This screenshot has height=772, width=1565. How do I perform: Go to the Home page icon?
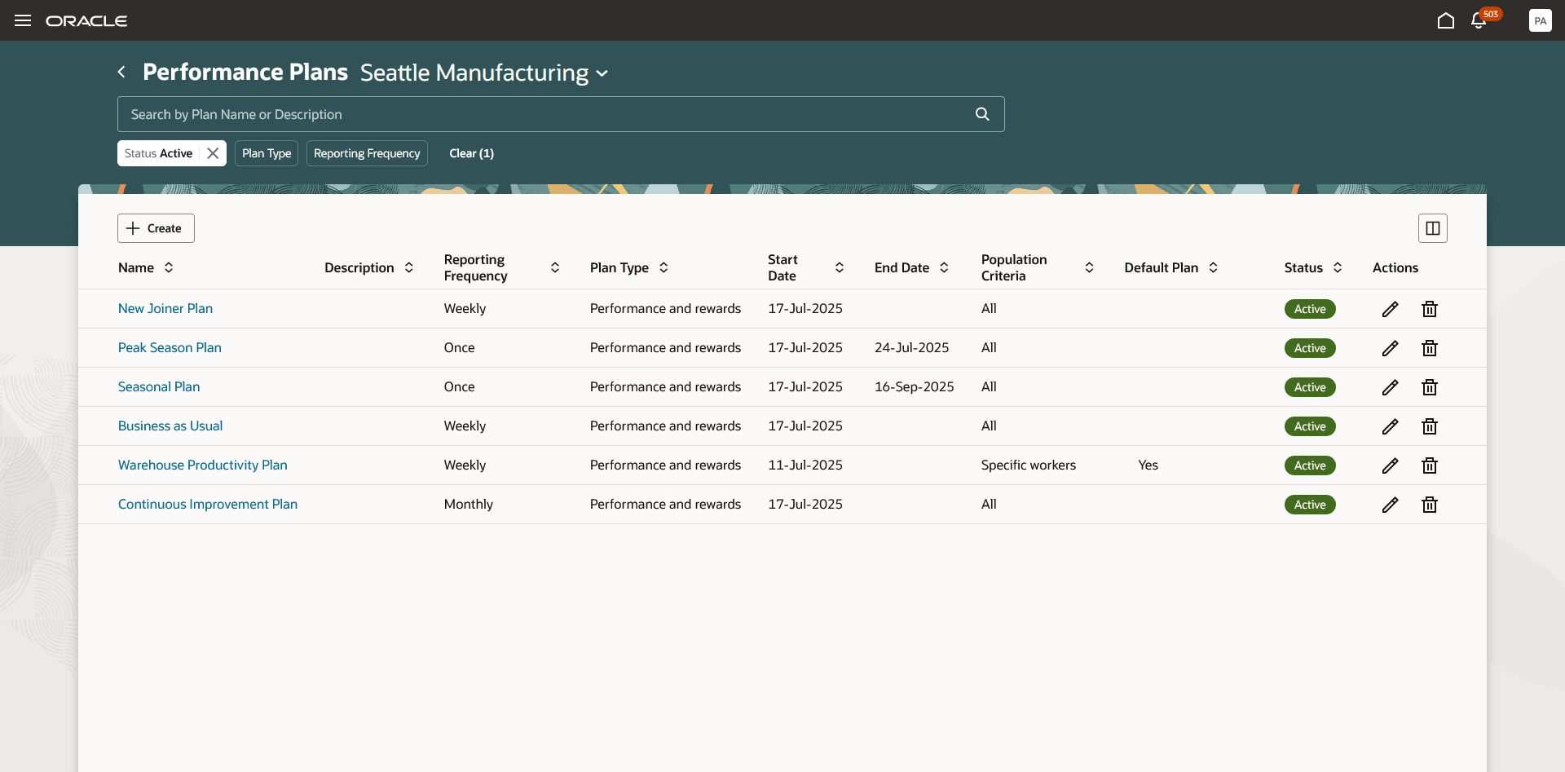pos(1445,20)
